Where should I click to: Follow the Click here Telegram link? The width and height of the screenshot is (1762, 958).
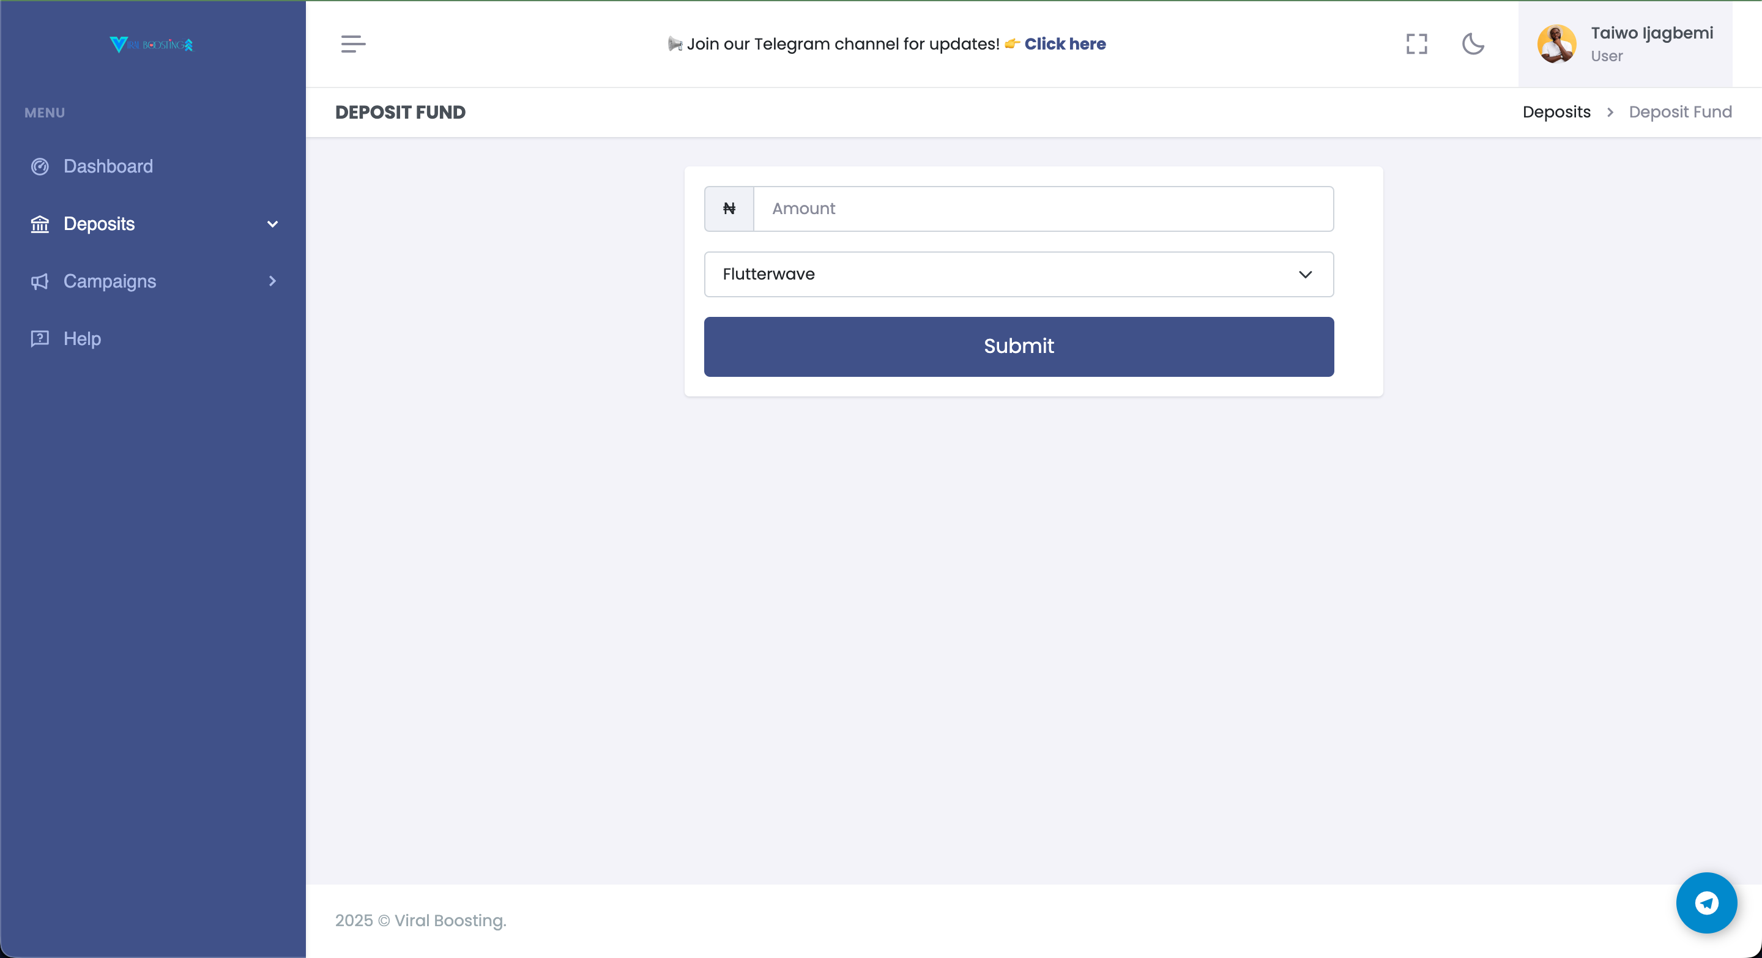coord(1065,44)
